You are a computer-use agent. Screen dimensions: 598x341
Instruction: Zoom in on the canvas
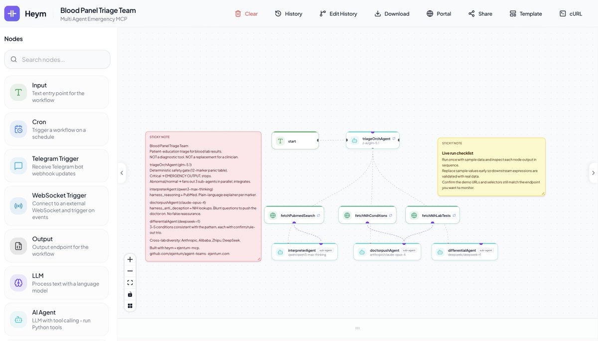[x=130, y=259]
